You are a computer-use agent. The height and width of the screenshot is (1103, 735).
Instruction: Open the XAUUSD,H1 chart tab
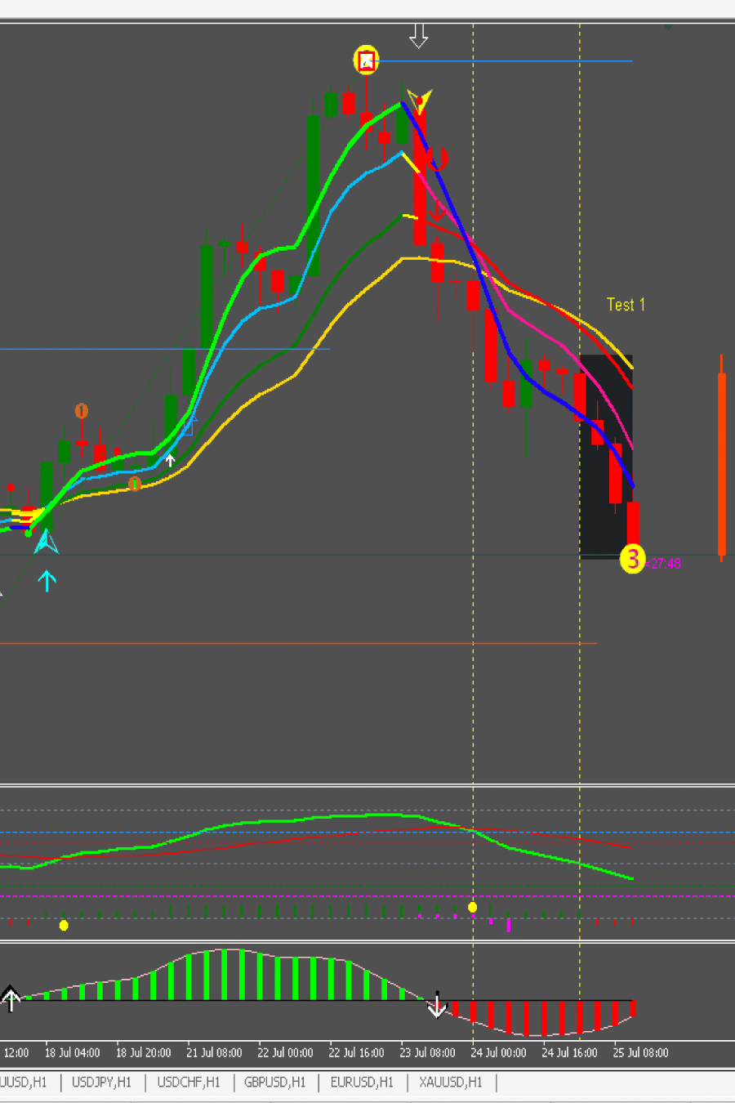tap(451, 1082)
